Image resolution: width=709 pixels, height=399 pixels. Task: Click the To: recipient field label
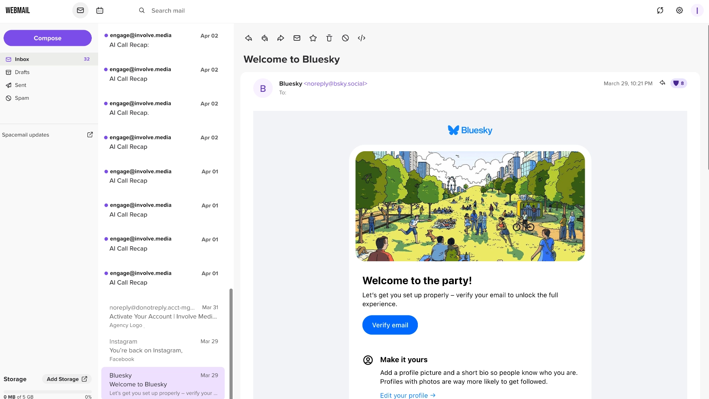(x=282, y=93)
